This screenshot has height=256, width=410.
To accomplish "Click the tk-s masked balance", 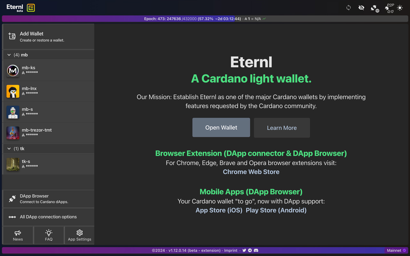I will 30,167.
